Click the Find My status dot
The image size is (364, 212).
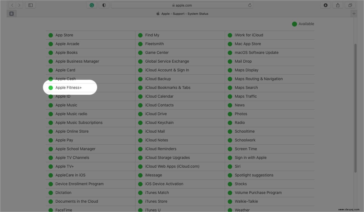[140, 35]
